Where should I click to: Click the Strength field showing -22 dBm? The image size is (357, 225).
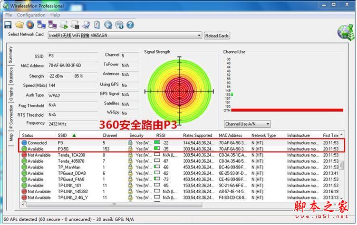point(60,76)
